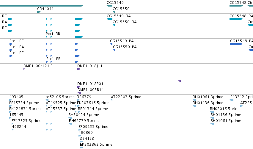
Task: Select the Ptx1-PE protein feature line
Action: 45,56
